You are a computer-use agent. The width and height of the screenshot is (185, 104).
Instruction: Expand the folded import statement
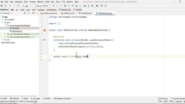59,23
